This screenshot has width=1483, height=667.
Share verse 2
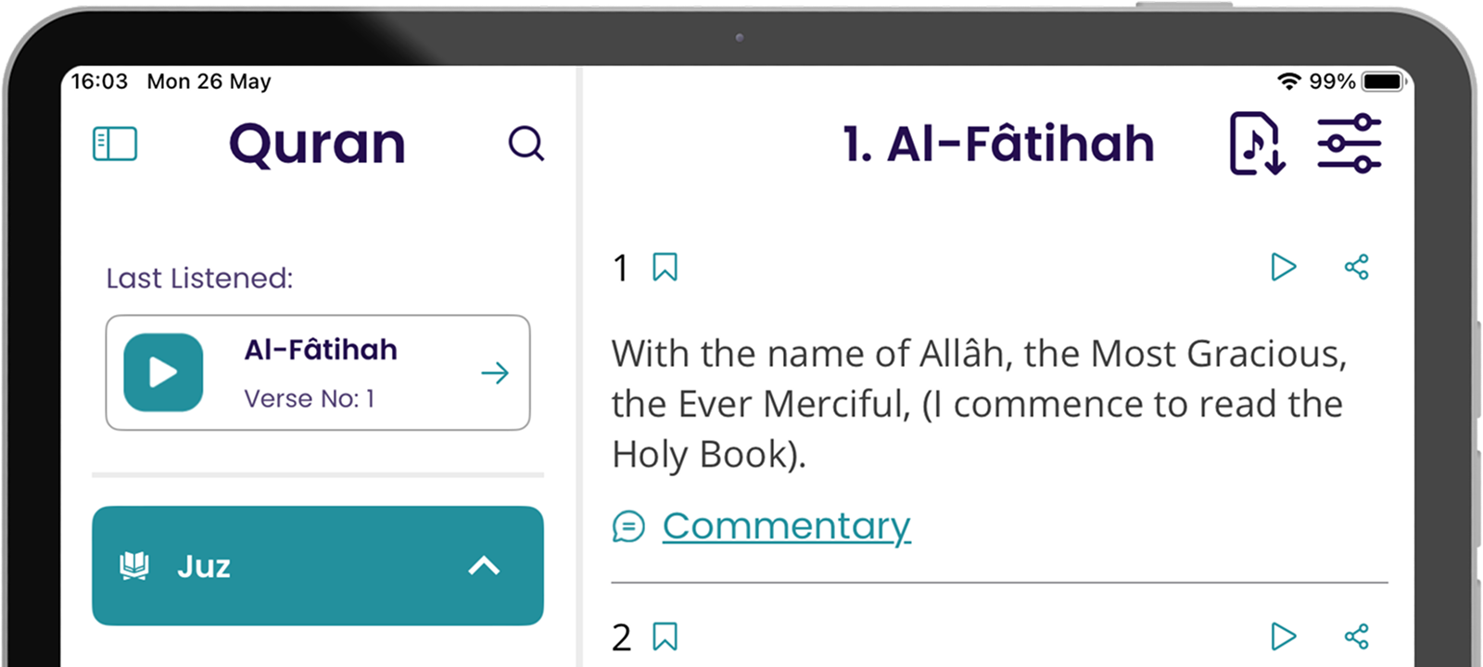click(1357, 636)
